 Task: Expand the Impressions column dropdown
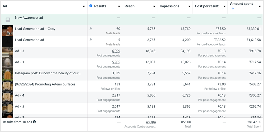(x=189, y=6)
